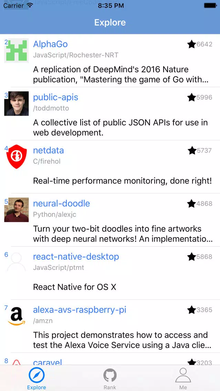The width and height of the screenshot is (220, 391).
Task: Switch to the Rank tab
Action: [x=110, y=378]
